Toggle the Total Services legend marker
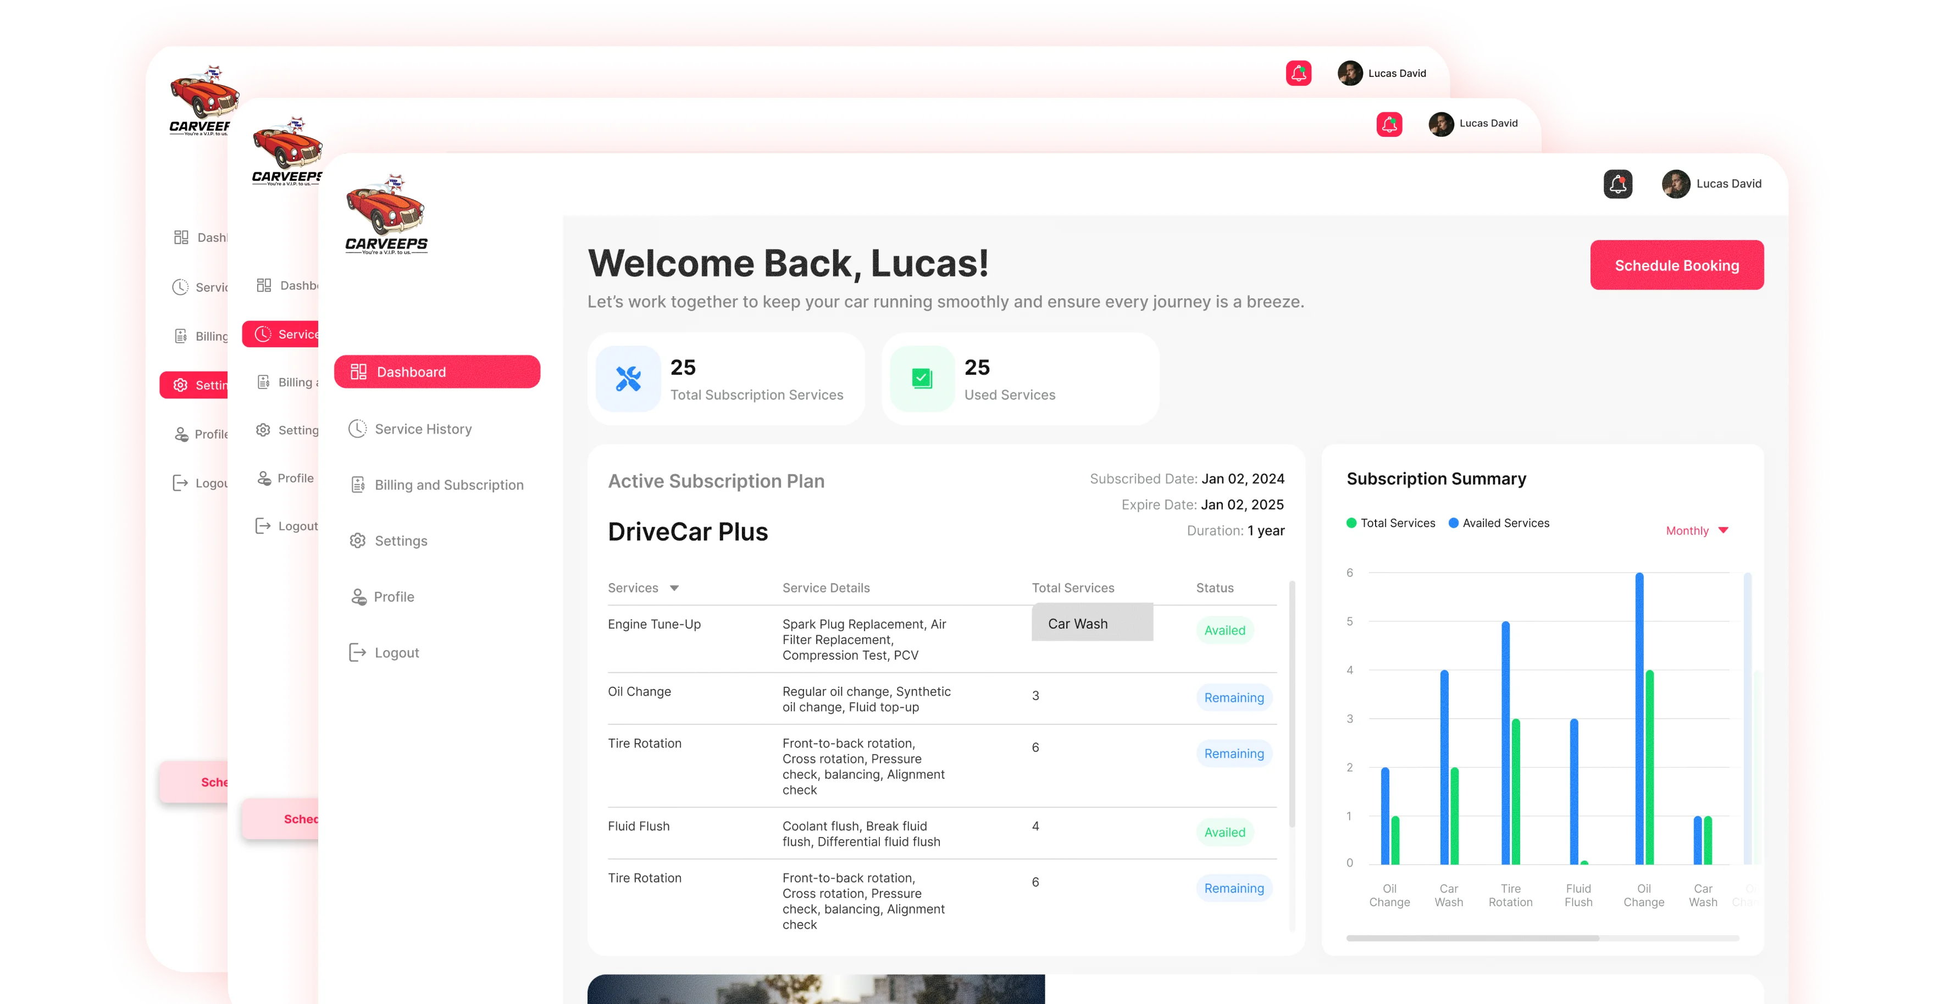 (x=1351, y=523)
